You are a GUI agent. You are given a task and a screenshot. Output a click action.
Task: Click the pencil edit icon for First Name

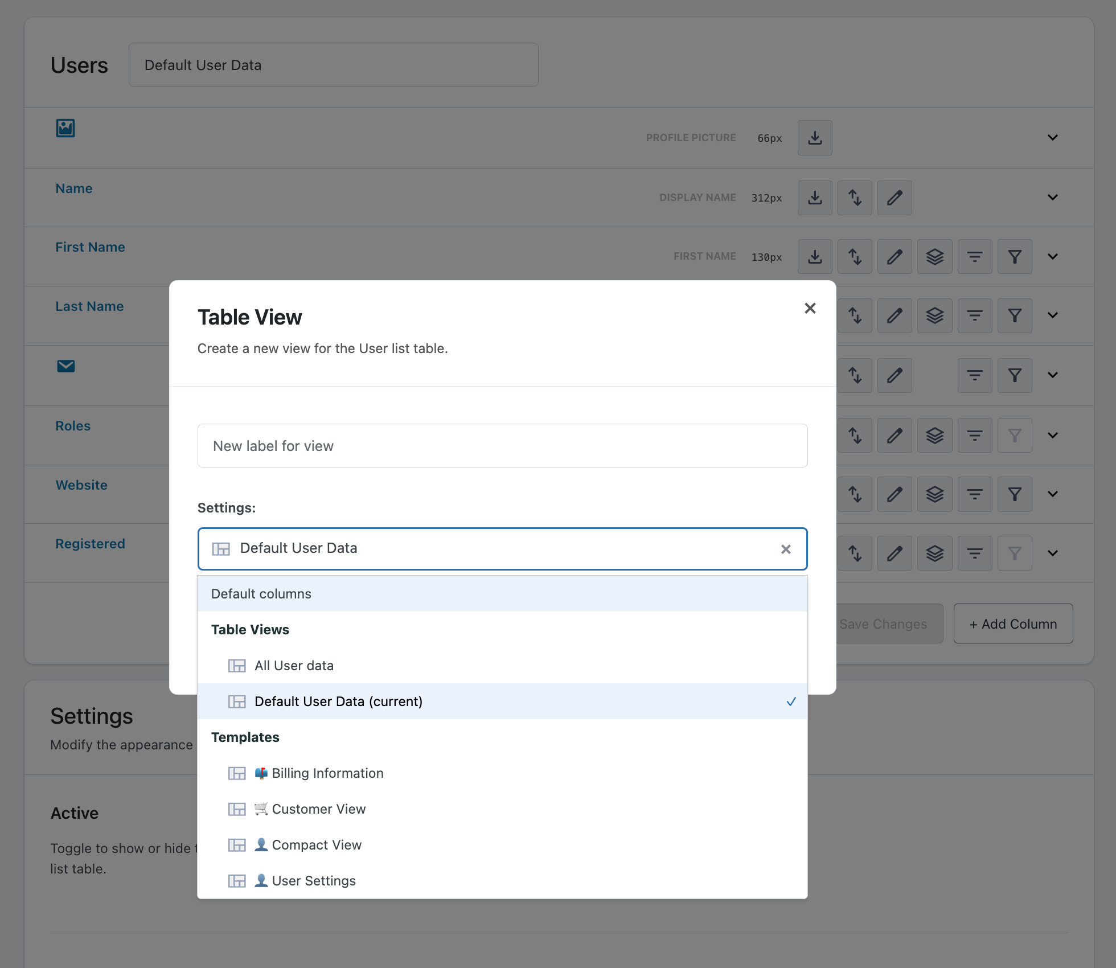(895, 257)
